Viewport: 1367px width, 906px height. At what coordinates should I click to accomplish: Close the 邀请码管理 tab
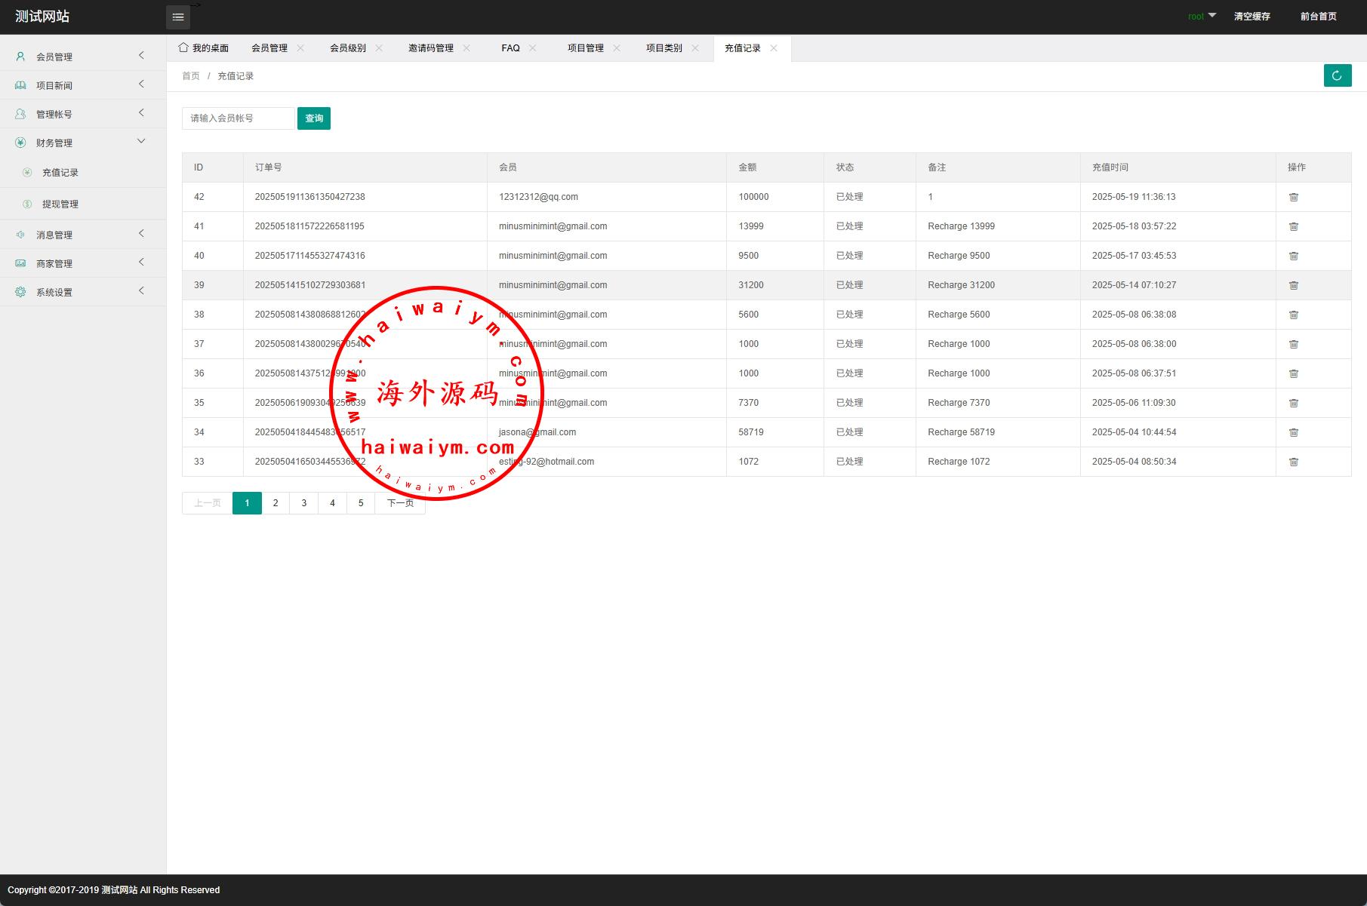tap(466, 48)
